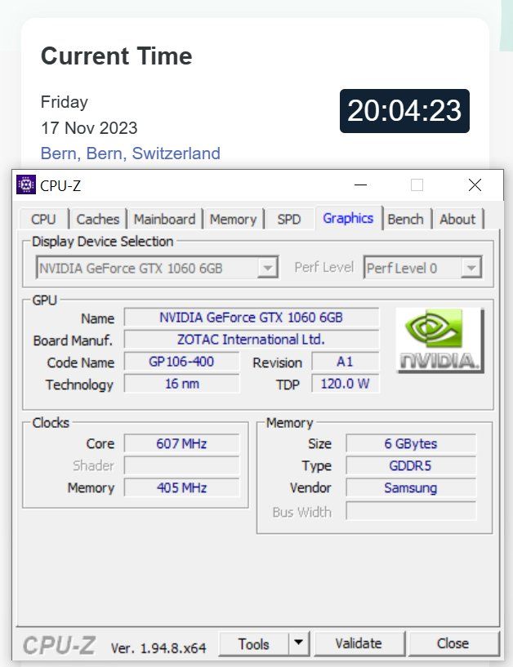Click the Technology label
513x667 pixels.
point(79,385)
